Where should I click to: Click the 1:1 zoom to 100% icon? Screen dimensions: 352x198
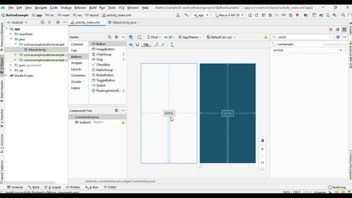pyautogui.click(x=262, y=163)
